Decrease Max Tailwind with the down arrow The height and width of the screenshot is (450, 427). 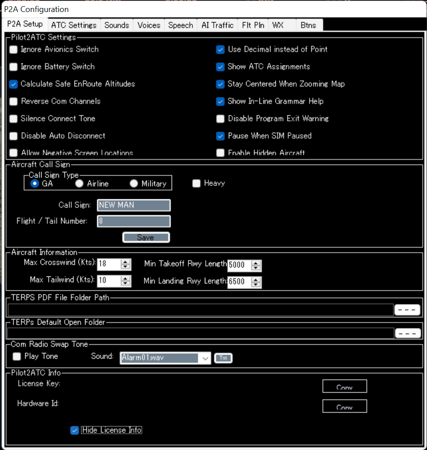coord(125,284)
